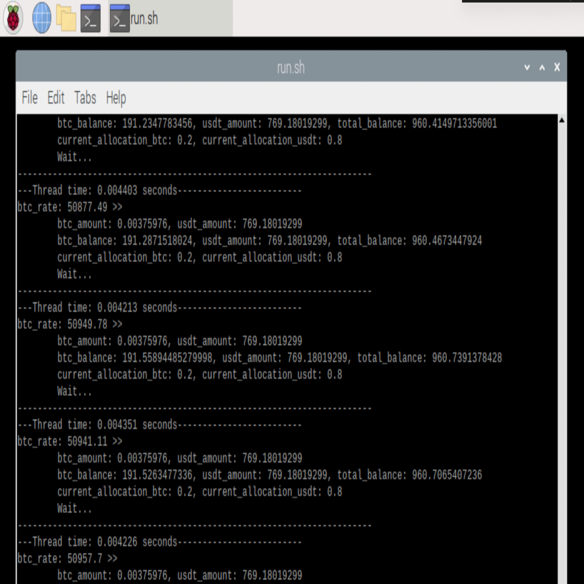Click 'Thread time: 0.004213 seconds' line

[x=160, y=308]
